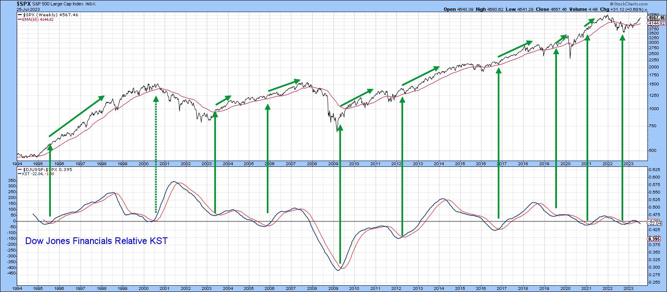The height and width of the screenshot is (292, 667).
Task: Click the '$DJUSGF:$SPX 0.395' legend entry
Action: pos(45,170)
